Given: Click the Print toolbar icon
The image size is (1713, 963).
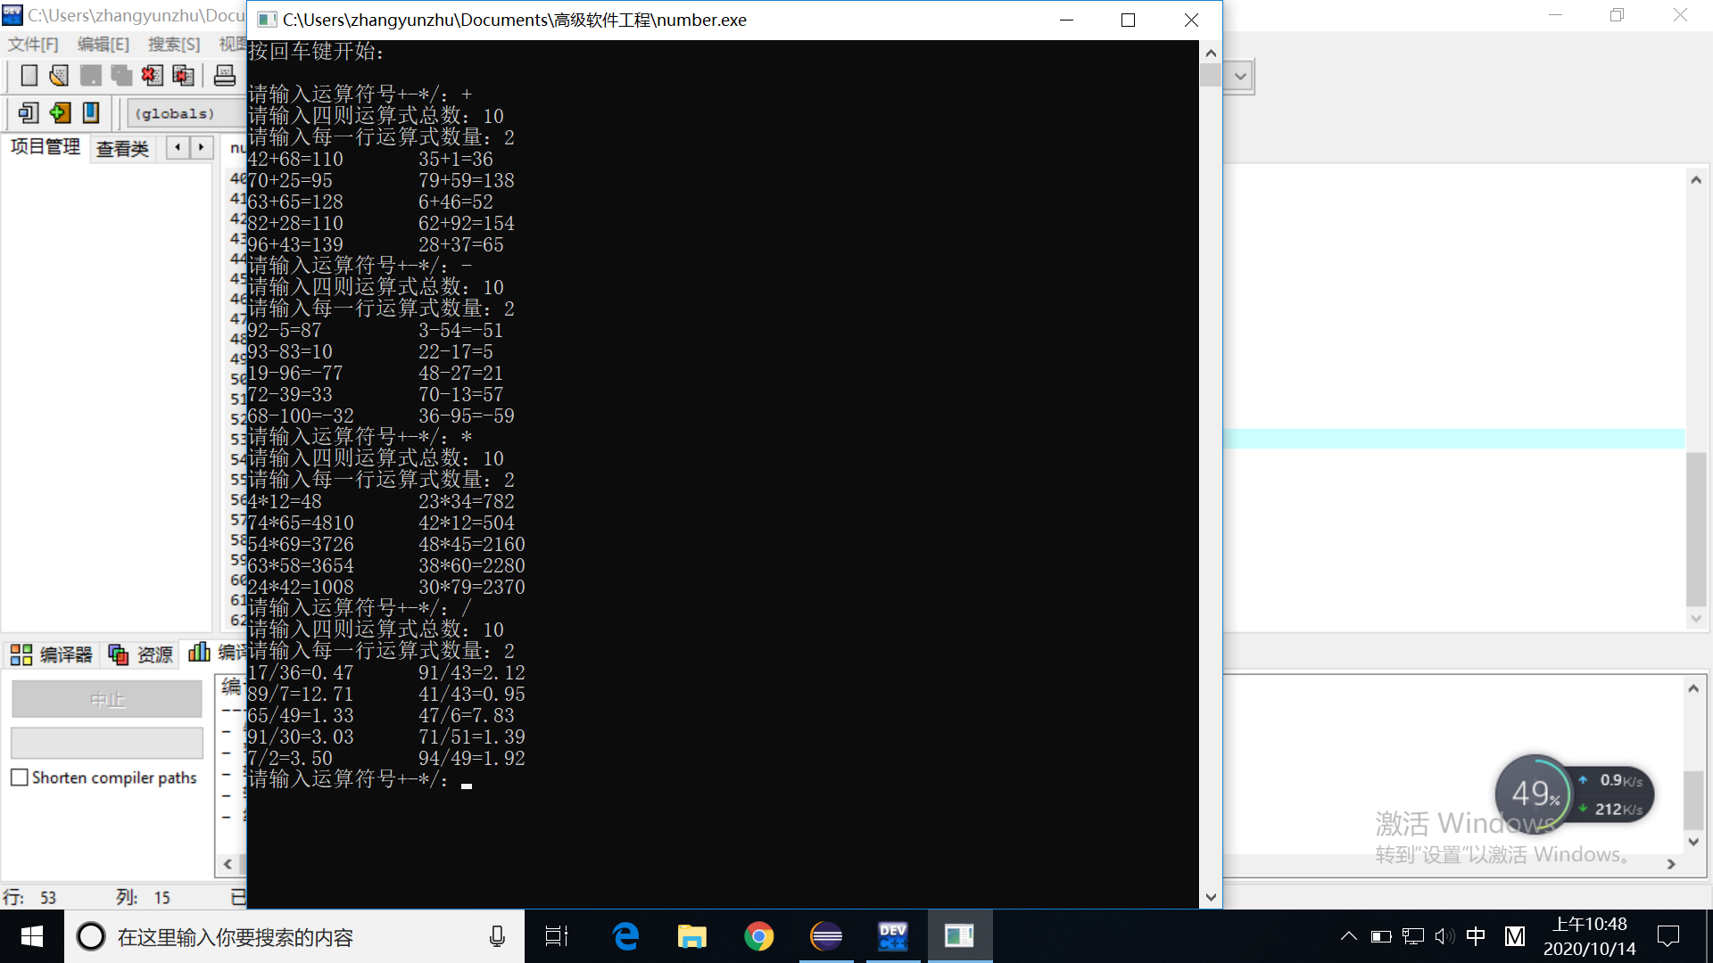Looking at the screenshot, I should [225, 76].
